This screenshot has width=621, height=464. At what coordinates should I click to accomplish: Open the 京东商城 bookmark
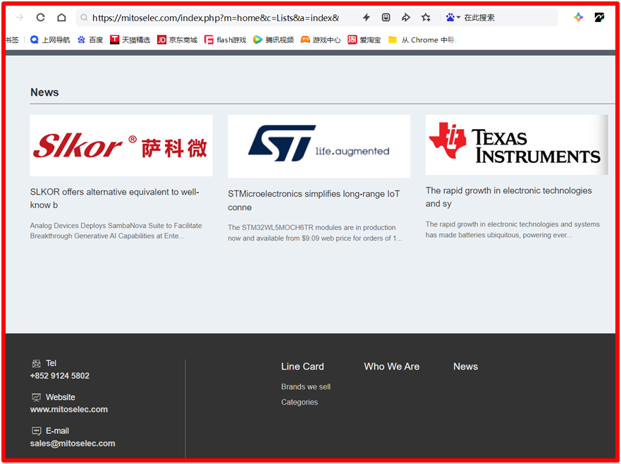click(177, 40)
